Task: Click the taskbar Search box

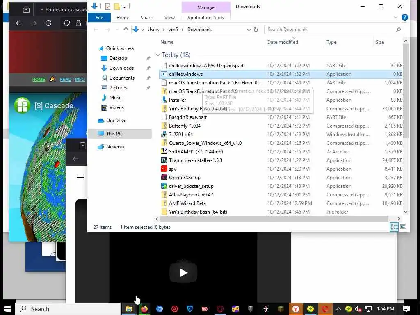Action: coord(68,309)
